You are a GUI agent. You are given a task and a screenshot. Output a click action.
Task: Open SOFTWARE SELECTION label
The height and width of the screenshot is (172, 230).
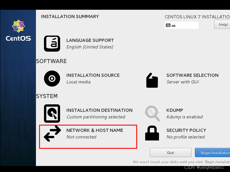[192, 75]
